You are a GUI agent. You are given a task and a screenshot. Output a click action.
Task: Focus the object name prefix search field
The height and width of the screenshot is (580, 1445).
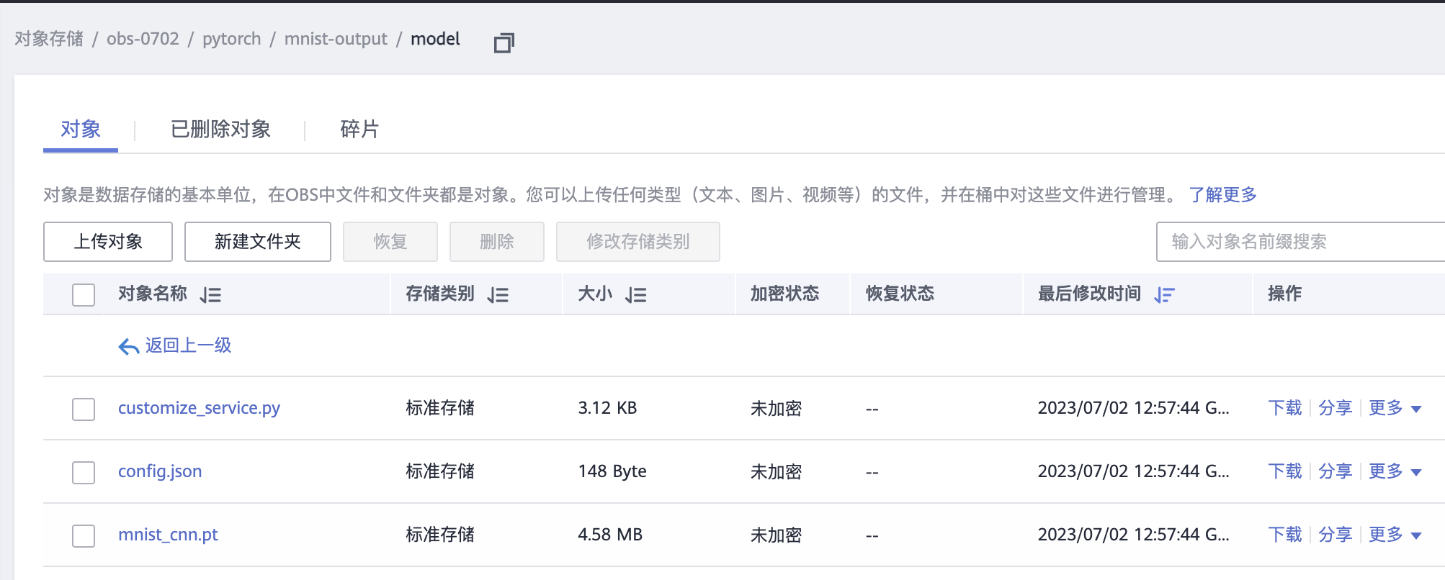click(x=1297, y=242)
